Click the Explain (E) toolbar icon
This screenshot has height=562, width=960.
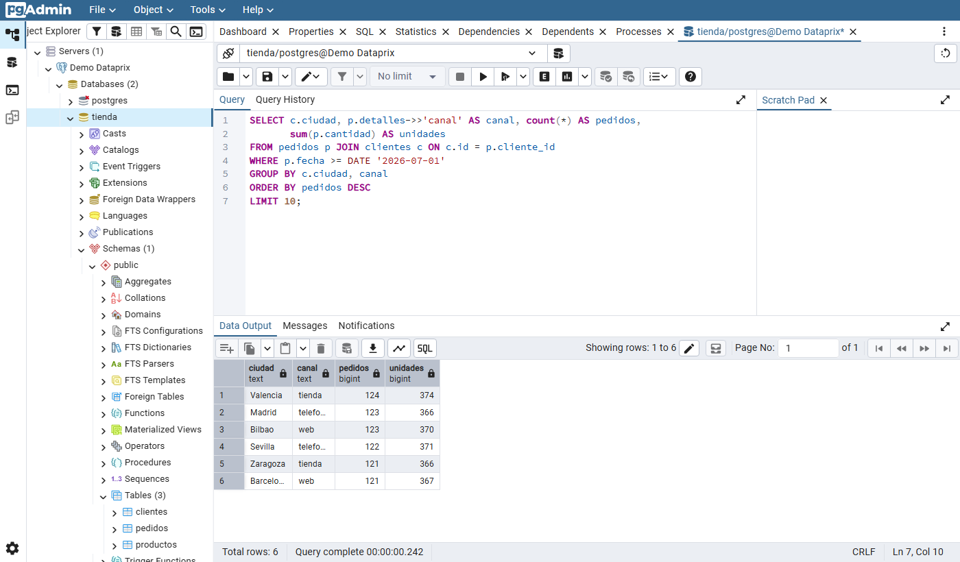point(544,77)
